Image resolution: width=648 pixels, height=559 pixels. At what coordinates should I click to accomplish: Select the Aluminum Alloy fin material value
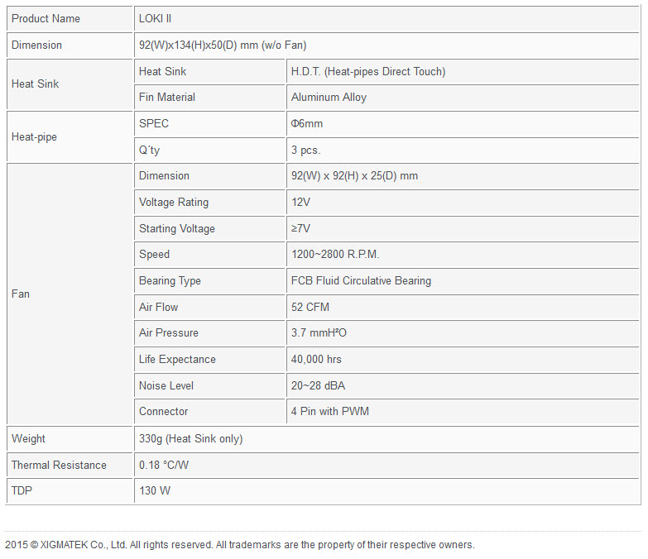pos(329,97)
